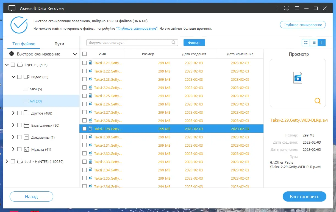Click the Восстановить button
336x212 pixels.
click(304, 197)
